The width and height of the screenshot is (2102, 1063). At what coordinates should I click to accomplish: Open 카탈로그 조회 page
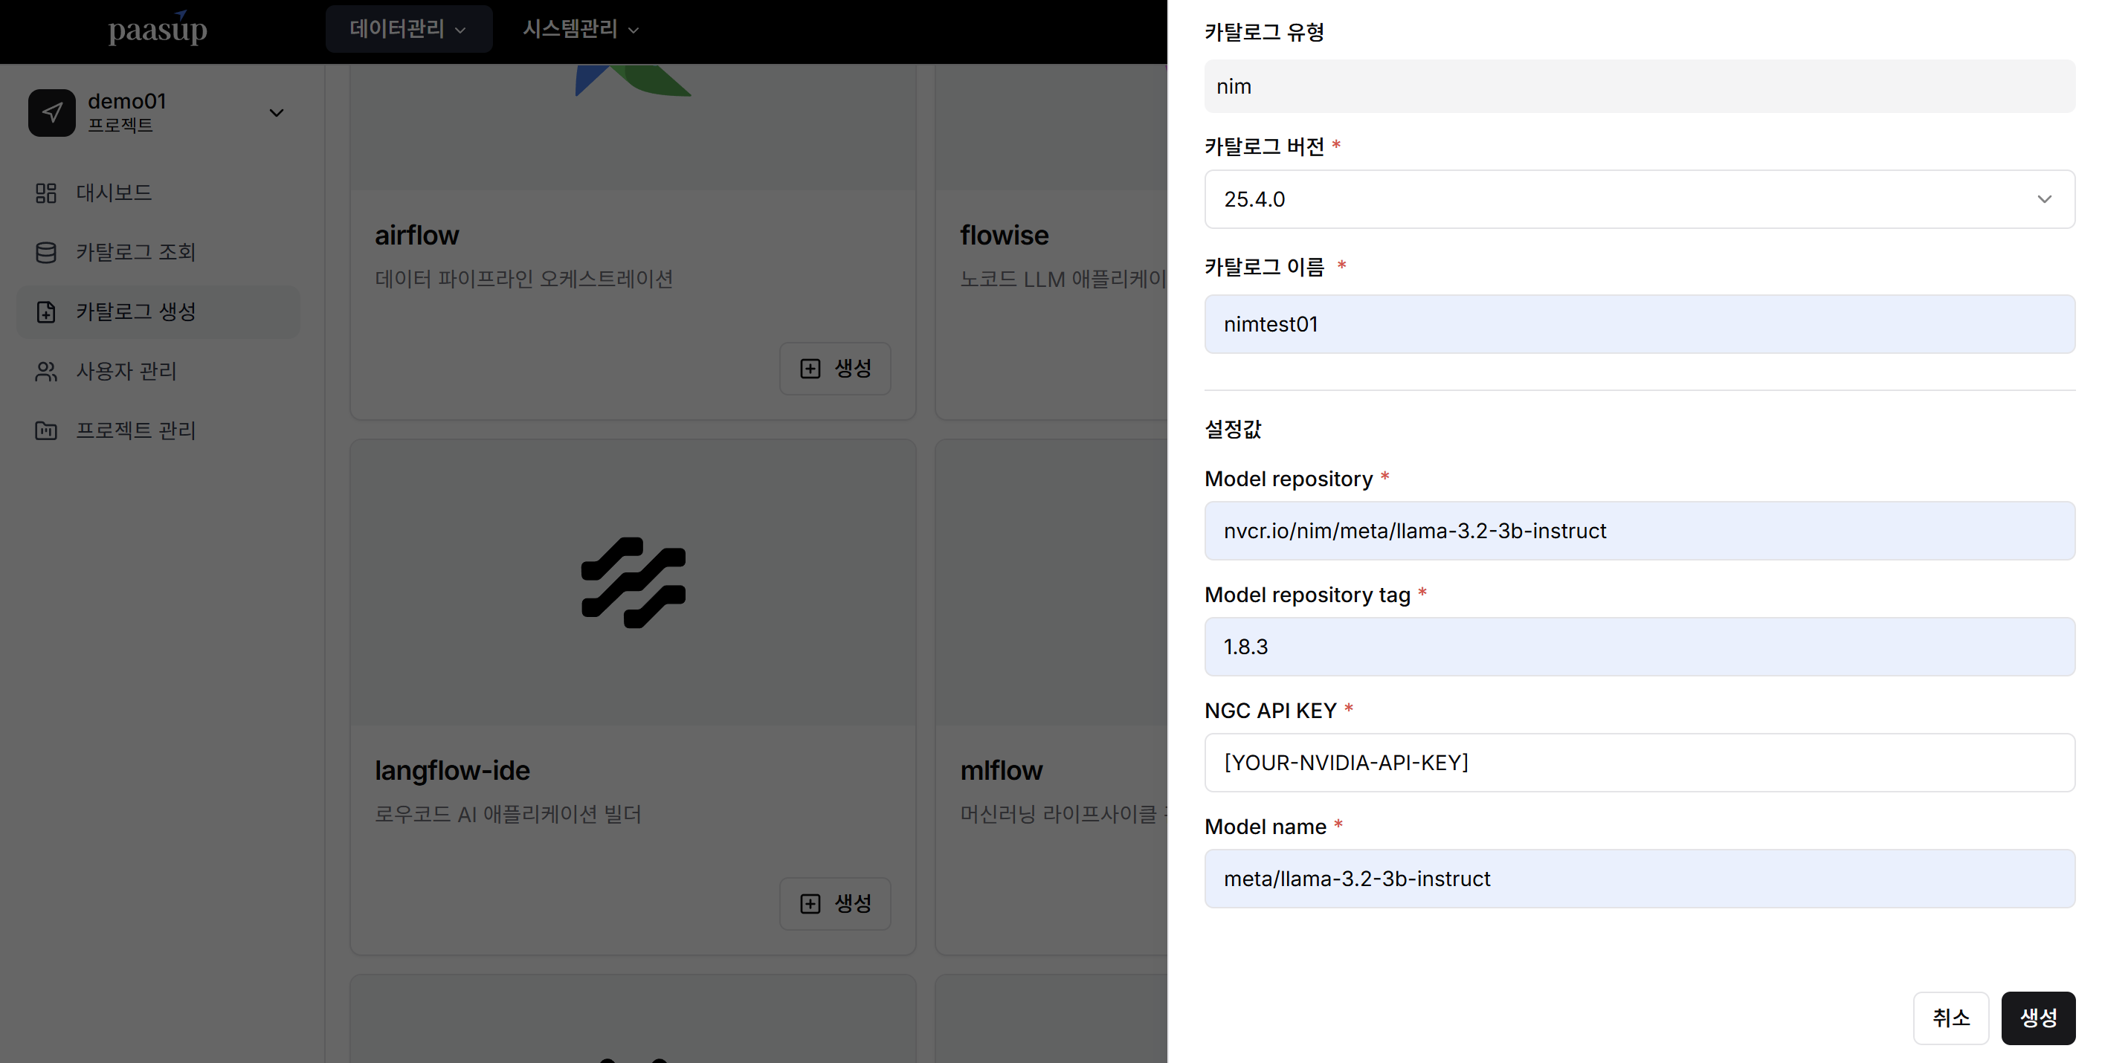click(158, 252)
